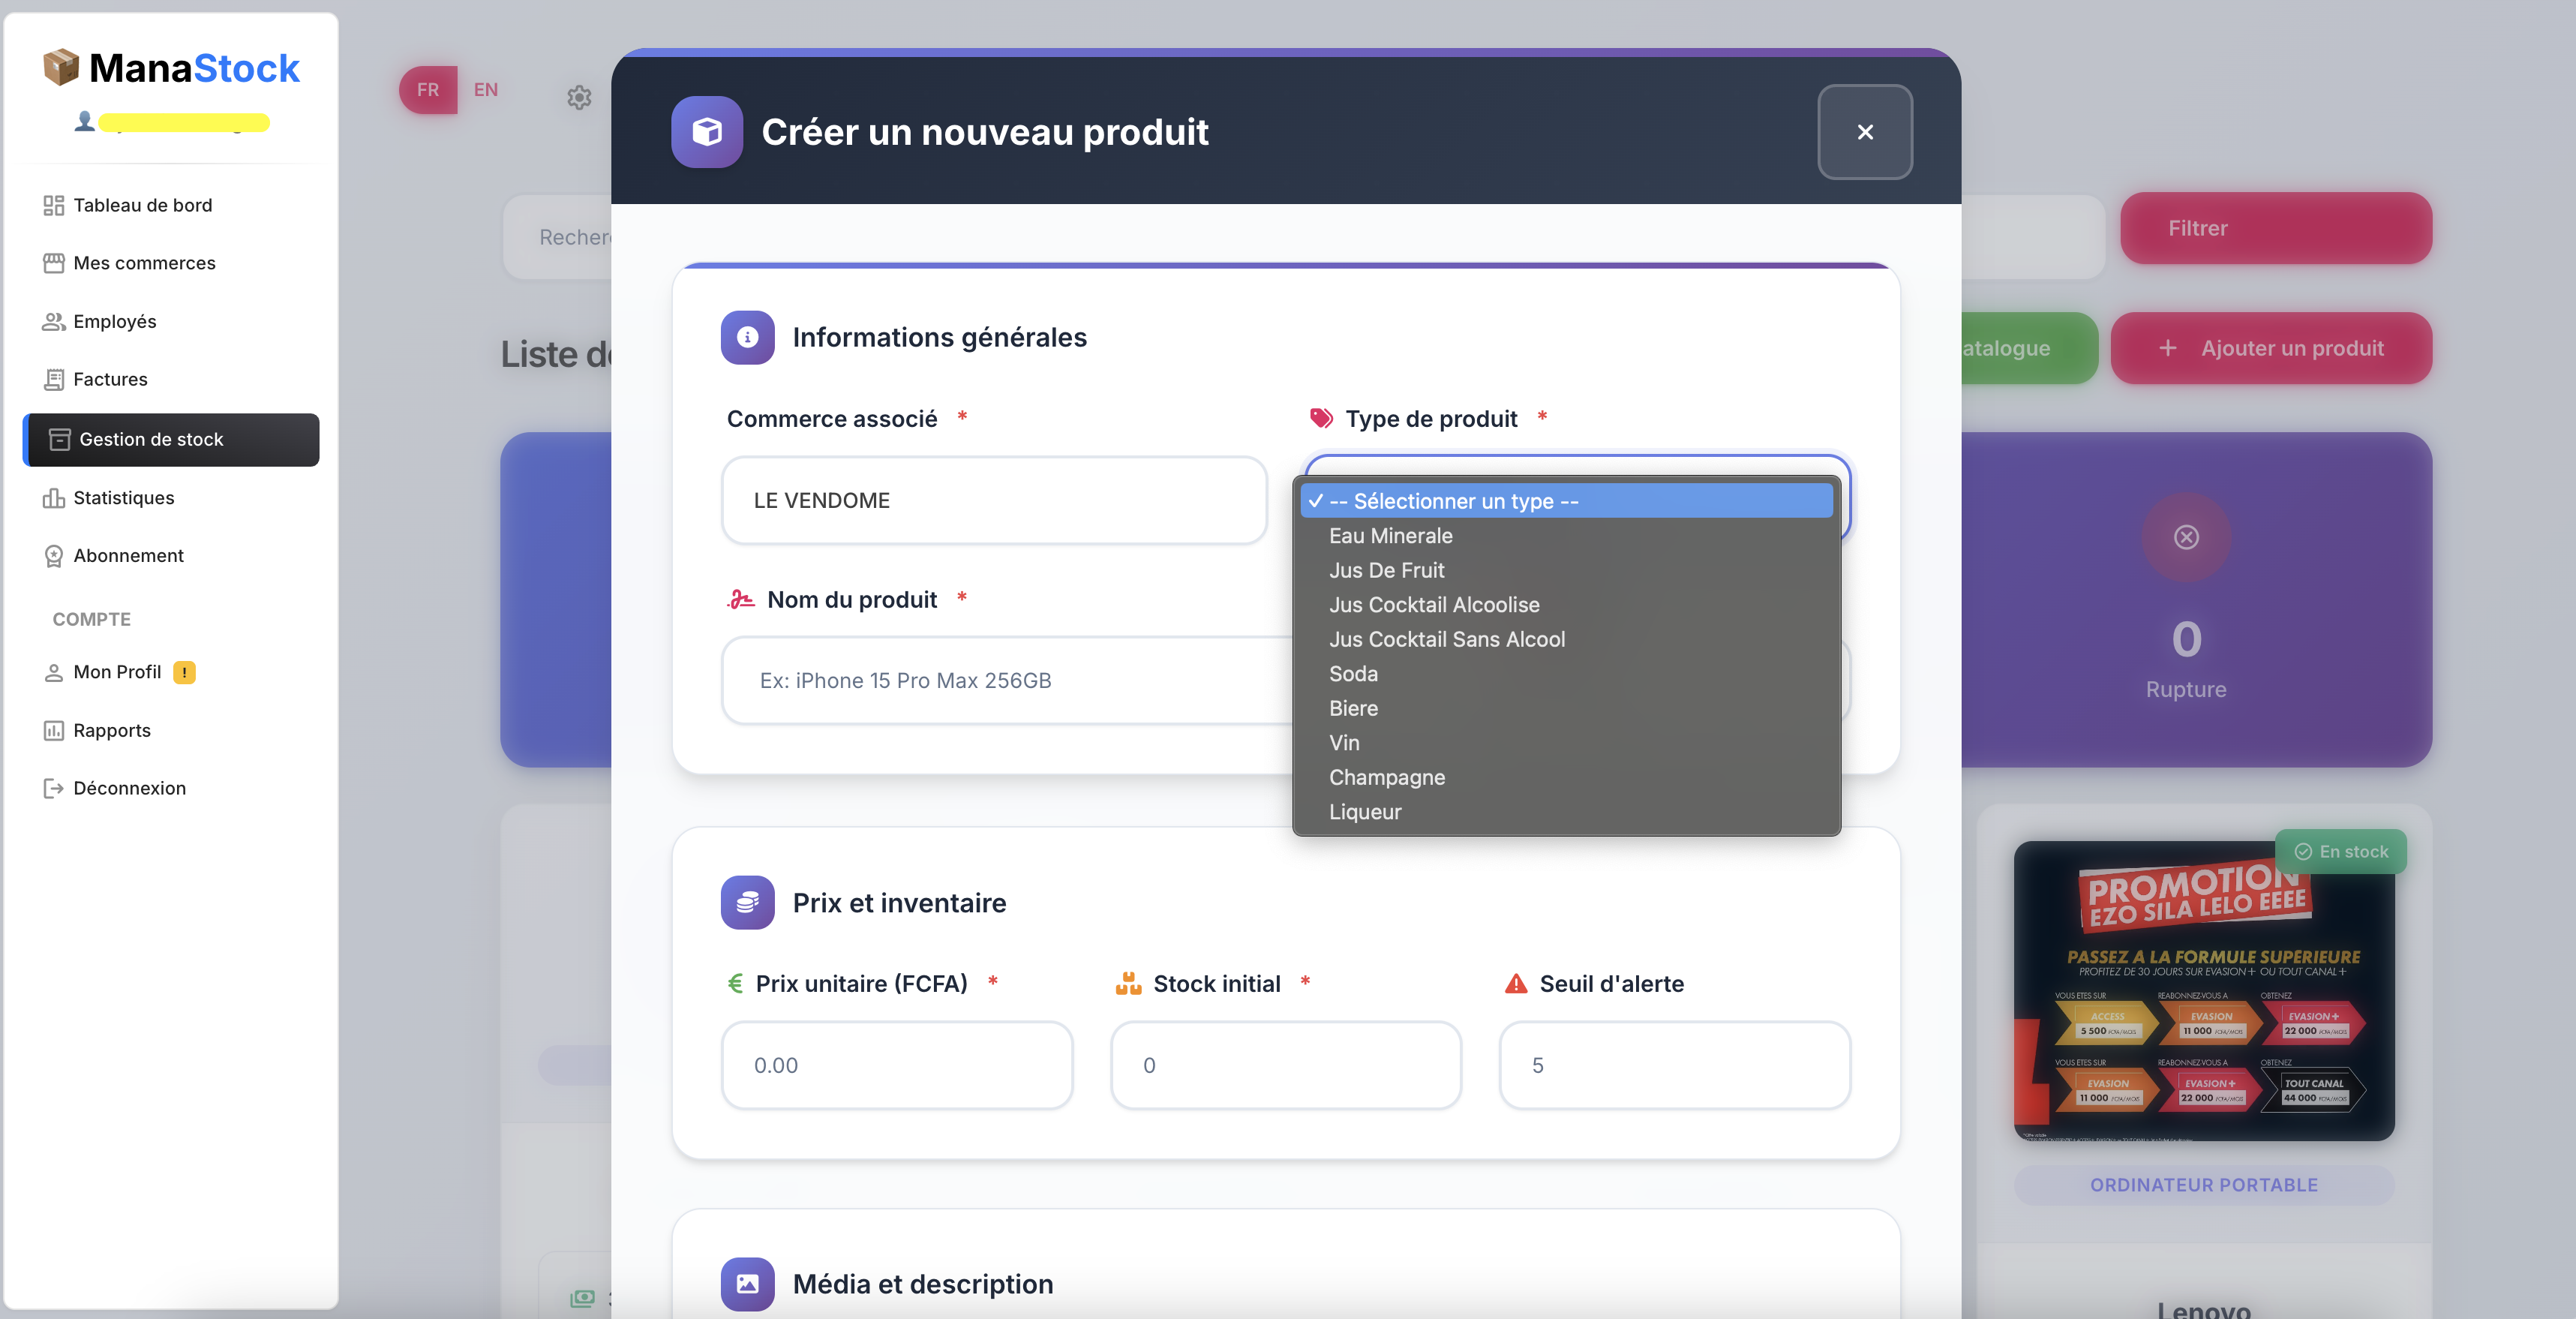The width and height of the screenshot is (2576, 1319).
Task: Choose Vin from the dropdown
Action: click(1566, 743)
